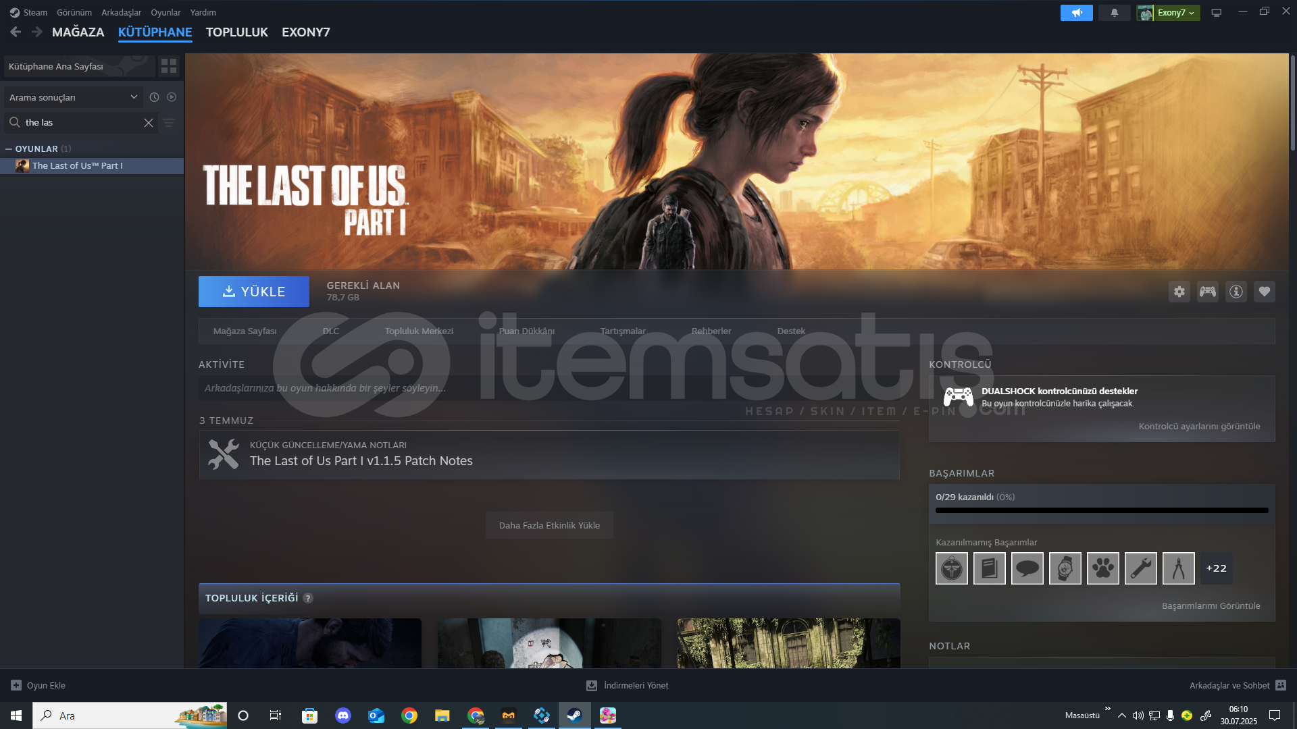This screenshot has height=729, width=1297.
Task: Select The Last of Us Part I in library
Action: tap(92, 166)
